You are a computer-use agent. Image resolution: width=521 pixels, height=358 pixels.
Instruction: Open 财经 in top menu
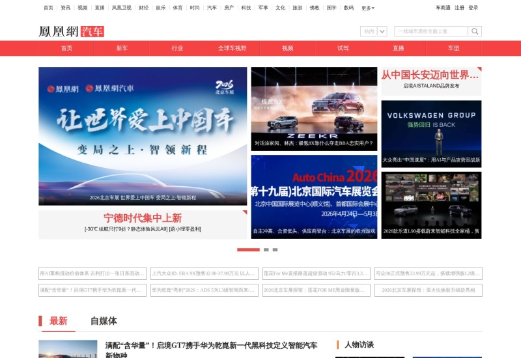143,8
